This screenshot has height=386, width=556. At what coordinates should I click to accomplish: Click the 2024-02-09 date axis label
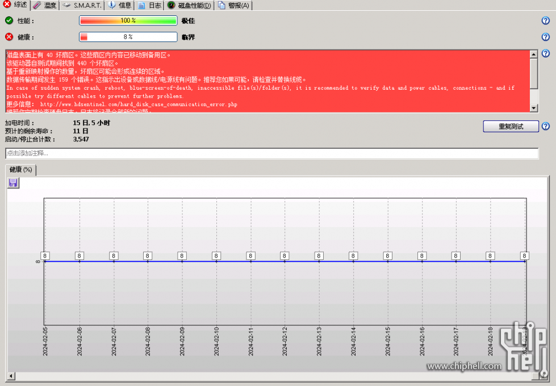[x=182, y=341]
